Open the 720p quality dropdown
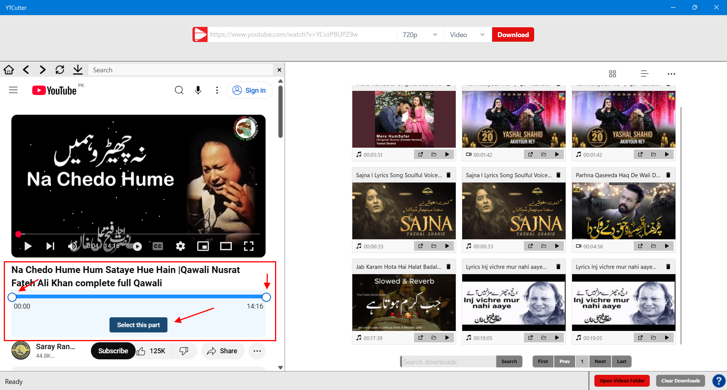Image resolution: width=727 pixels, height=390 pixels. pos(421,34)
